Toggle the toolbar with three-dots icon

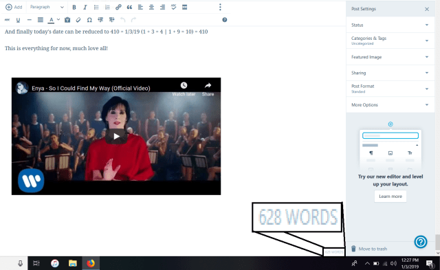coord(220,7)
